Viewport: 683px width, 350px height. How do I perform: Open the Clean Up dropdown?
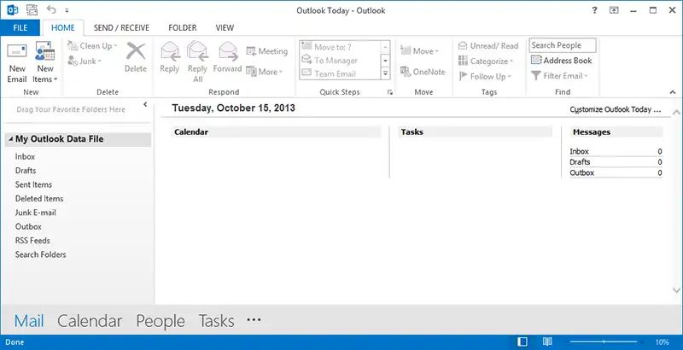pos(92,46)
